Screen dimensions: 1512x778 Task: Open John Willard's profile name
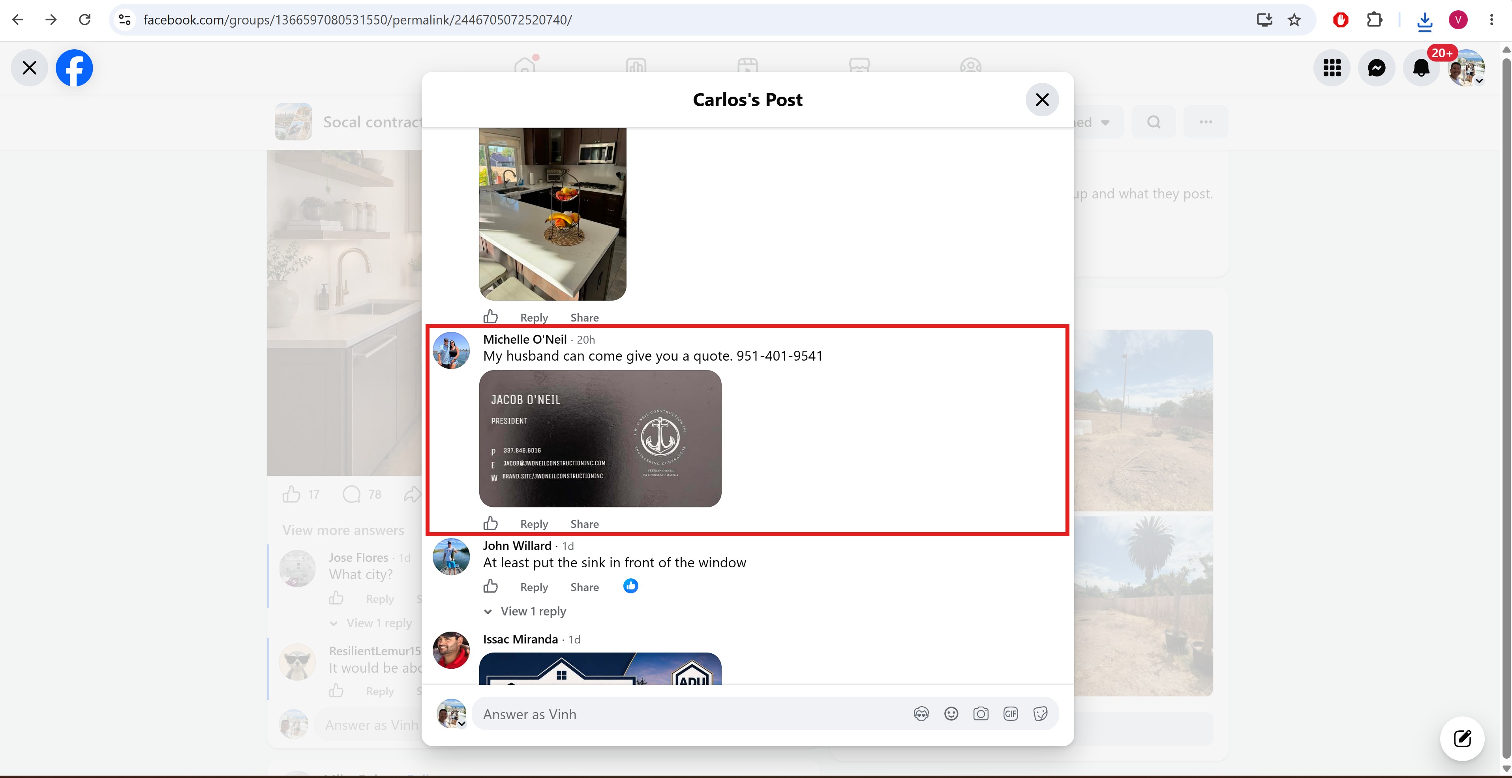[517, 546]
